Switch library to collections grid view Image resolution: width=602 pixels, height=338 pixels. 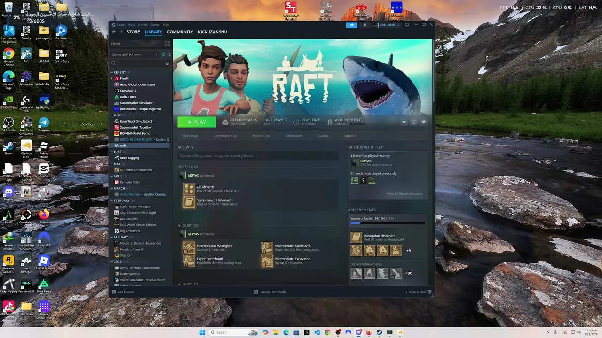[x=167, y=44]
